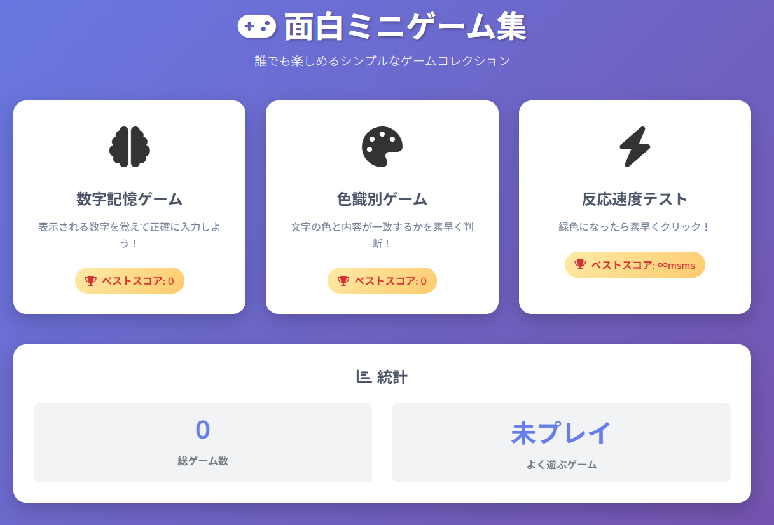Screen dimensions: 774x525
Task: Start the 反応速度テスト title
Action: (x=635, y=199)
